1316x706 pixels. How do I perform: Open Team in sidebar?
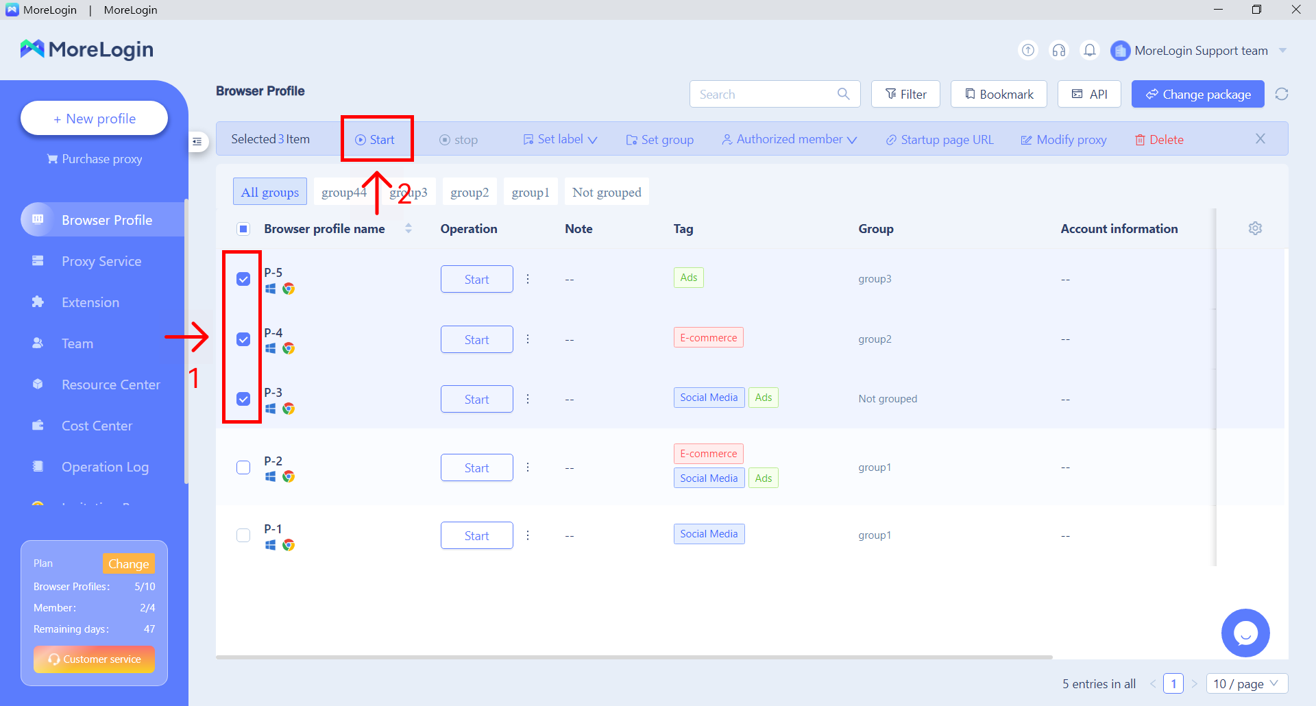pos(77,343)
